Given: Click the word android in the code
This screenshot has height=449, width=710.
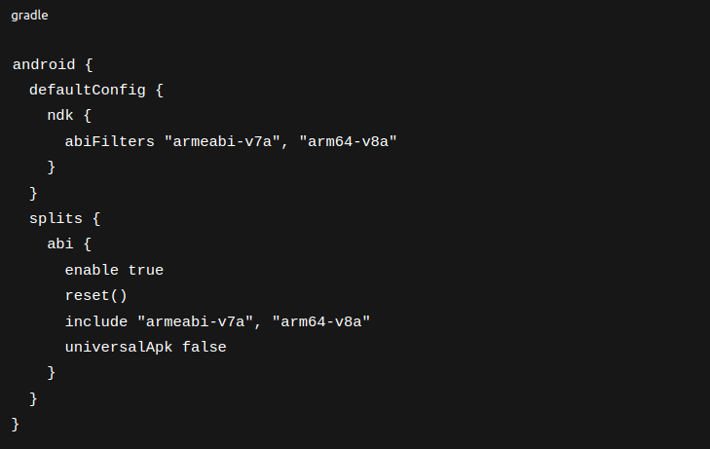Looking at the screenshot, I should pos(43,64).
